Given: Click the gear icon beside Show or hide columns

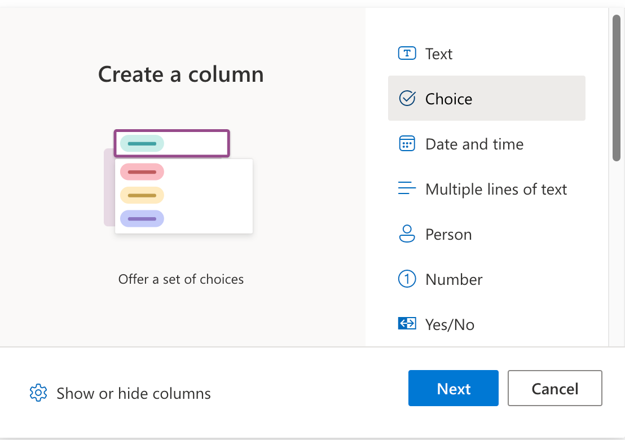Looking at the screenshot, I should pos(38,393).
